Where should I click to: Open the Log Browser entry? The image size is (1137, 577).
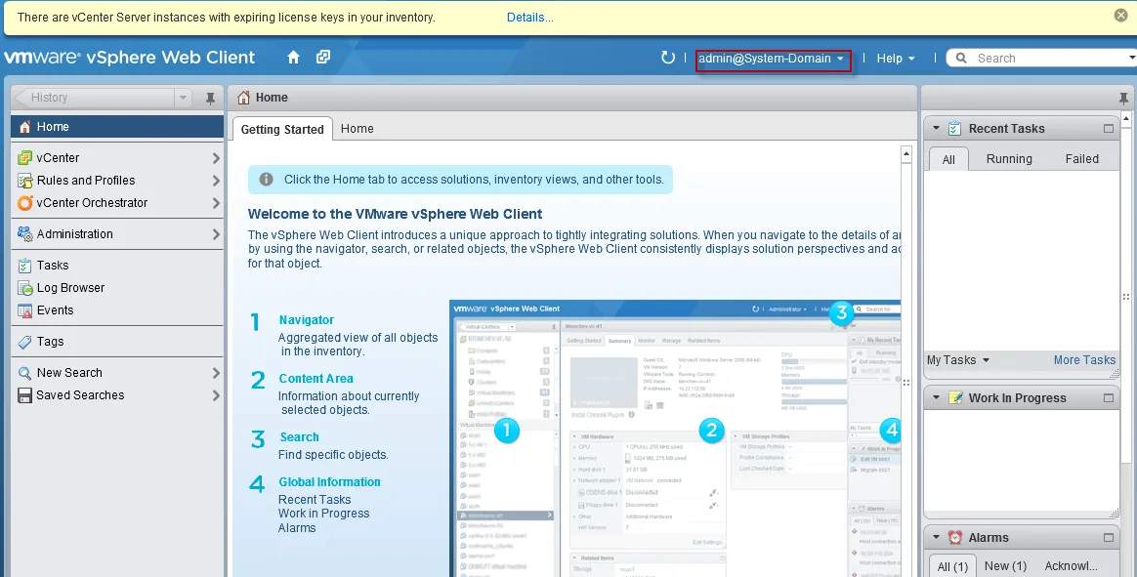click(117, 288)
